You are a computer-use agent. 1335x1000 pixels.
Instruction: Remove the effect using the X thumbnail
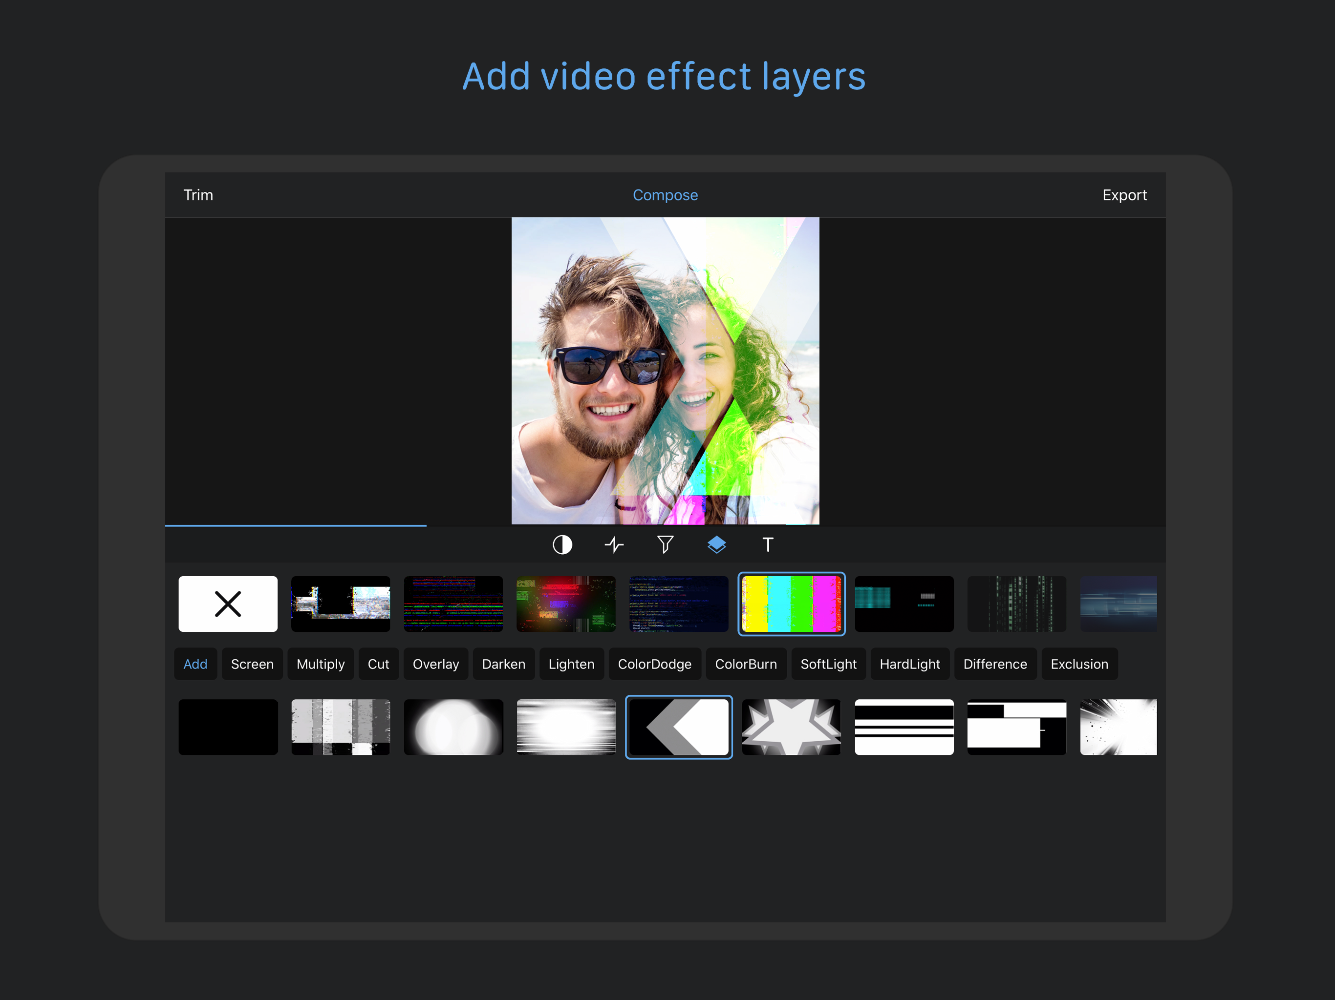(228, 604)
